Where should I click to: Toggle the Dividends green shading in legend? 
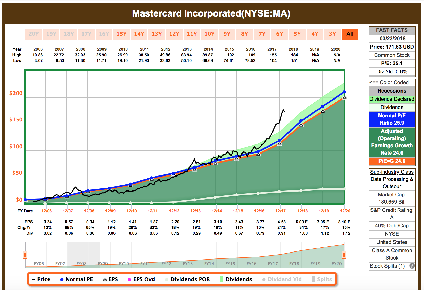pyautogui.click(x=221, y=279)
